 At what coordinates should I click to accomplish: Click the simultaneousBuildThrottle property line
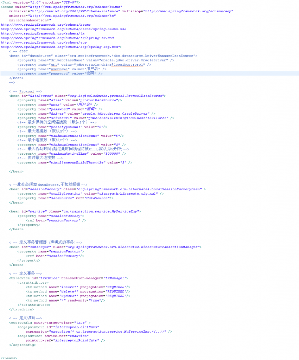pyautogui.click(x=75, y=162)
